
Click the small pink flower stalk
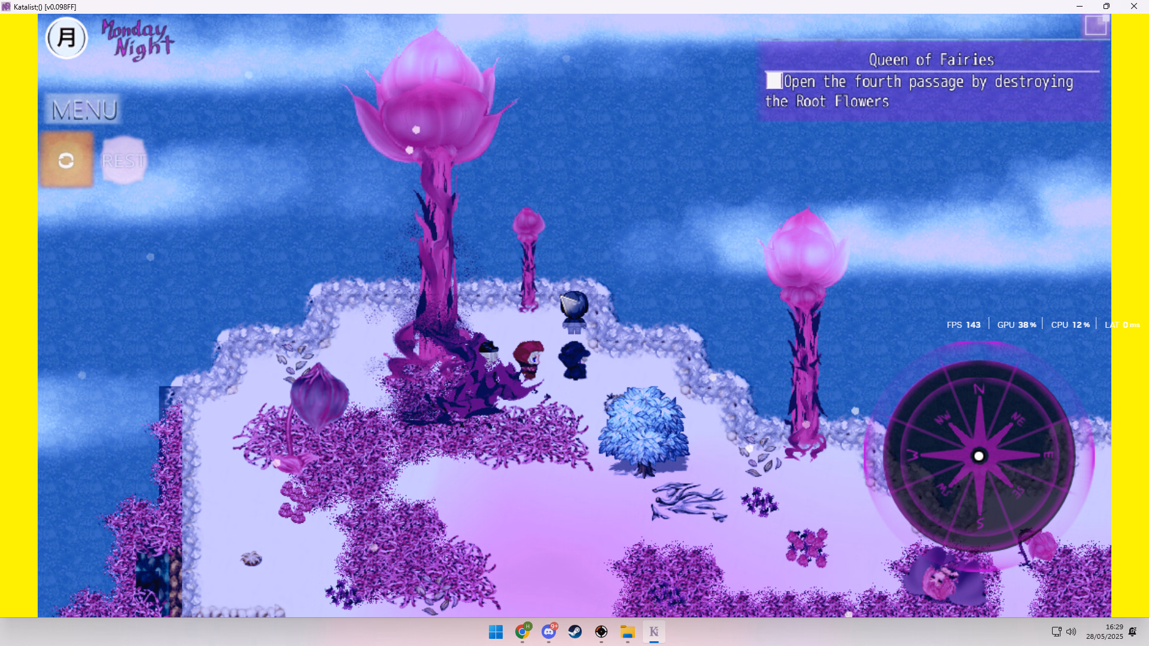coord(528,259)
